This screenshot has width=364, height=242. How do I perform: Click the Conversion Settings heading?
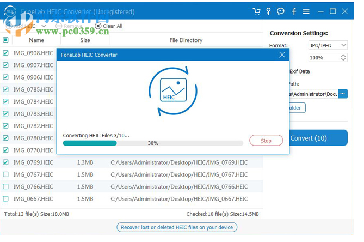coord(299,33)
